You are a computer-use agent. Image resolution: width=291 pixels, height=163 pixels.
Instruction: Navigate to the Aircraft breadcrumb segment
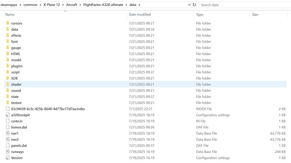tap(71, 5)
